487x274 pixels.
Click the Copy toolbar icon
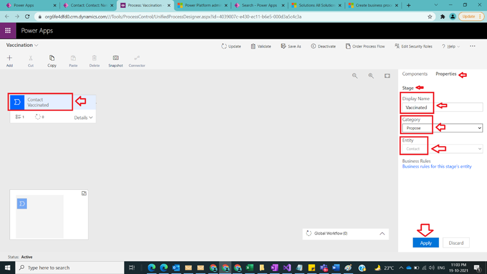(x=52, y=58)
